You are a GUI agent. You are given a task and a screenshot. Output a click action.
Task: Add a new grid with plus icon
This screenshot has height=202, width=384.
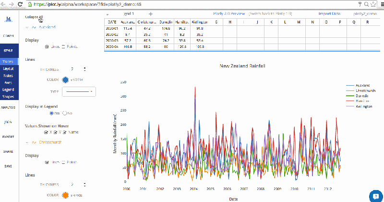pyautogui.click(x=151, y=14)
